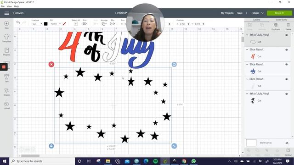Collapse the black script 4th of July layer

tap(247, 93)
